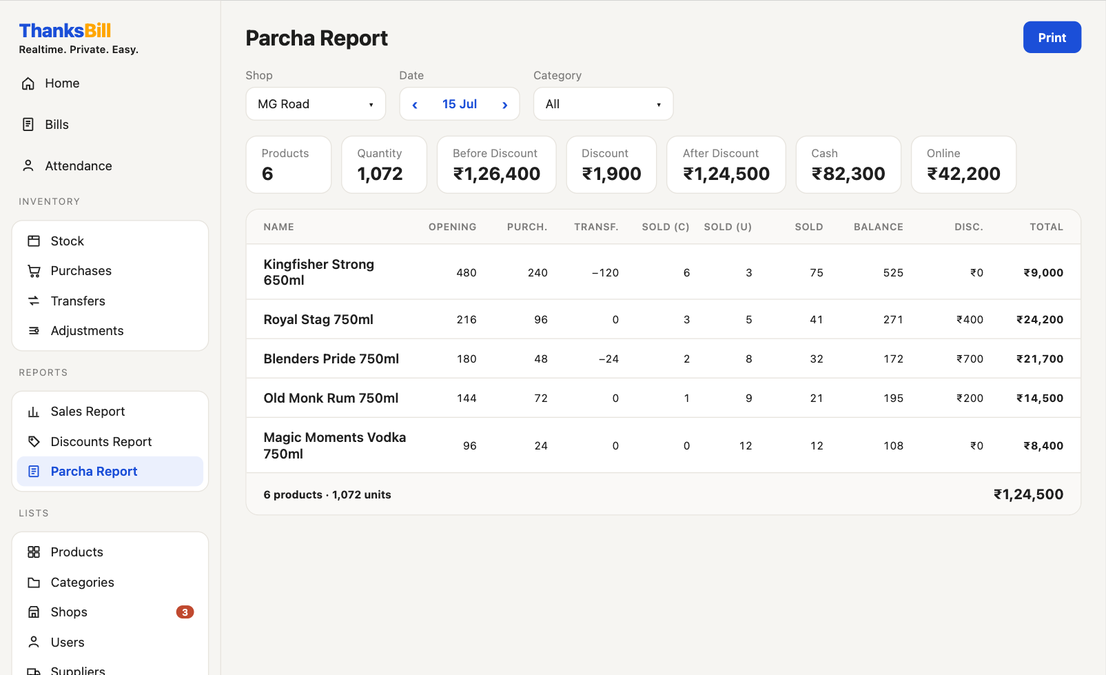
Task: Click the DISC. column header
Action: [x=969, y=227]
